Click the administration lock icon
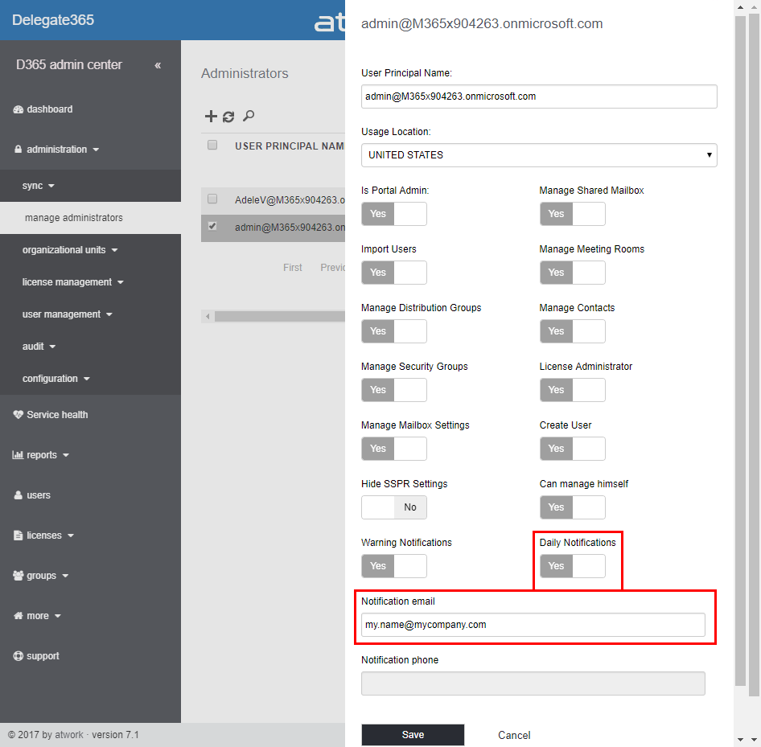 pyautogui.click(x=18, y=150)
